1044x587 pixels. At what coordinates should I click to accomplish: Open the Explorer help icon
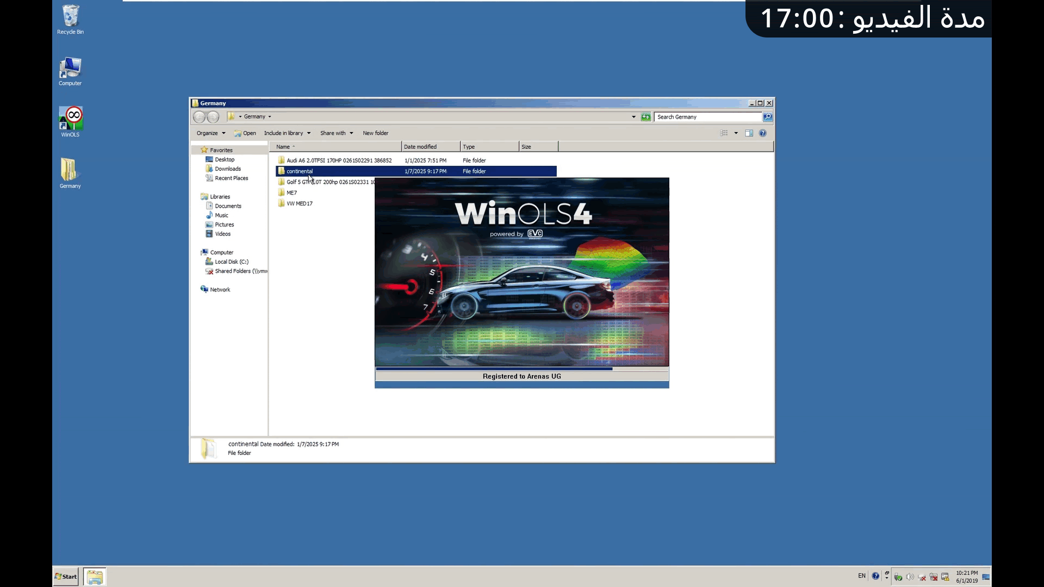tap(762, 133)
